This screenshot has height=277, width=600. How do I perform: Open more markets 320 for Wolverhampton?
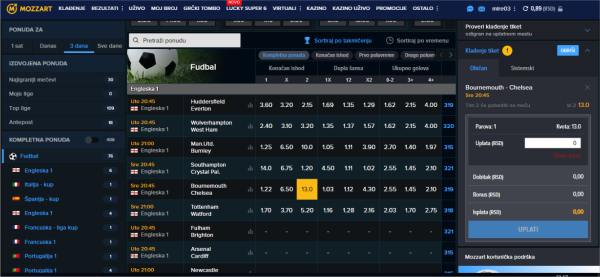449,126
